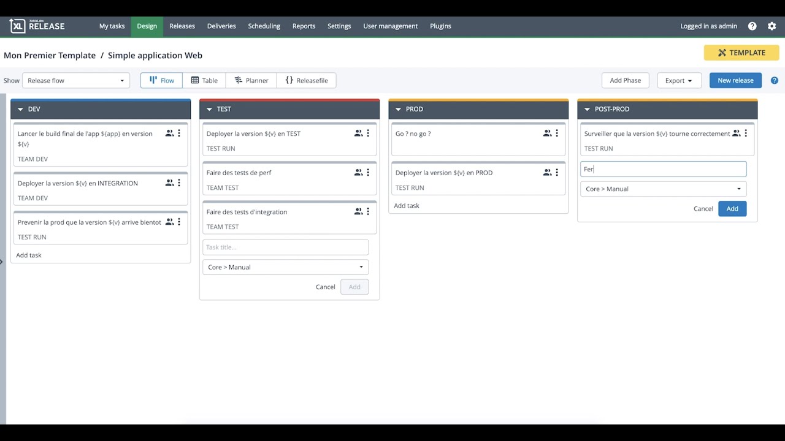Screen dimensions: 785x441
Task: Click blue help icon beside New release
Action: (775, 80)
